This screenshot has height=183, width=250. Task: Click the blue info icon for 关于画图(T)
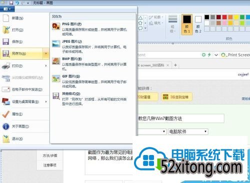(x=6, y=126)
